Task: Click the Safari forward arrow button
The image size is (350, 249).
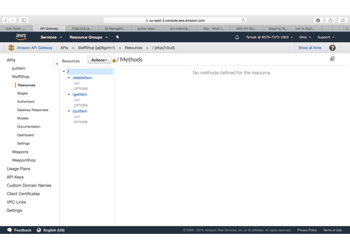Action: click(13, 20)
